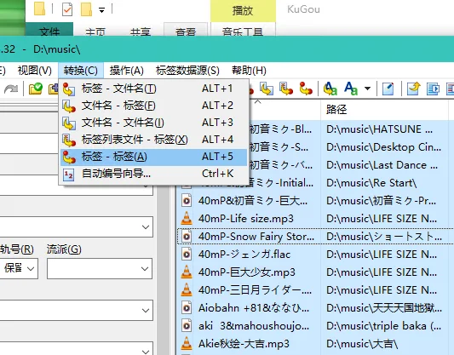
Task: Expand the combo box below the 流派(G) field
Action: point(146,311)
